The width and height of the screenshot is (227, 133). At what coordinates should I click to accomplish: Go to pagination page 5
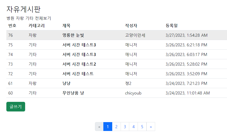click(142, 127)
